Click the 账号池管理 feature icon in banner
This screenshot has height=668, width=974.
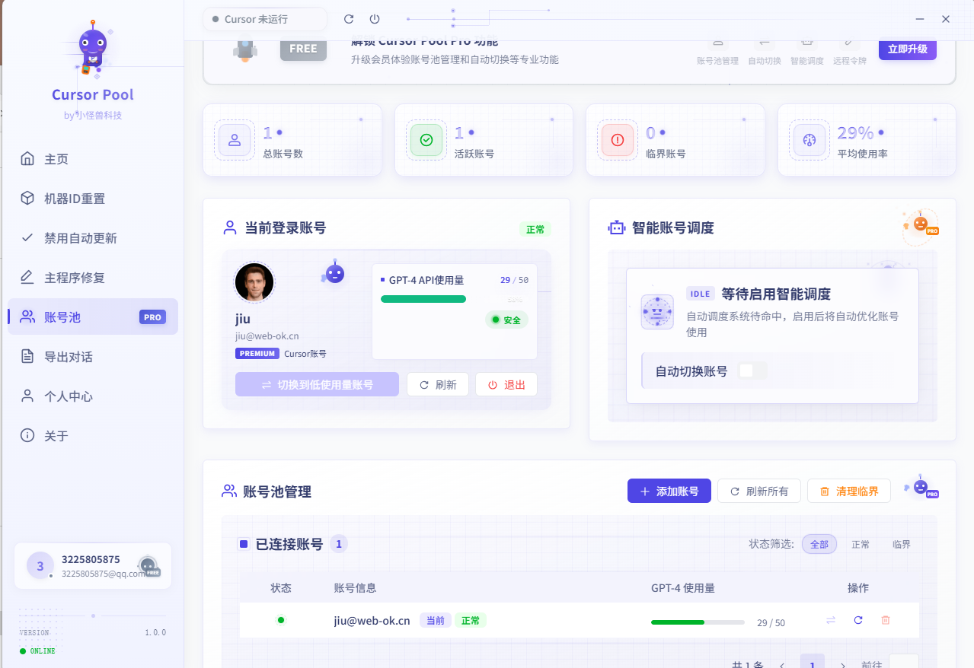pos(717,43)
